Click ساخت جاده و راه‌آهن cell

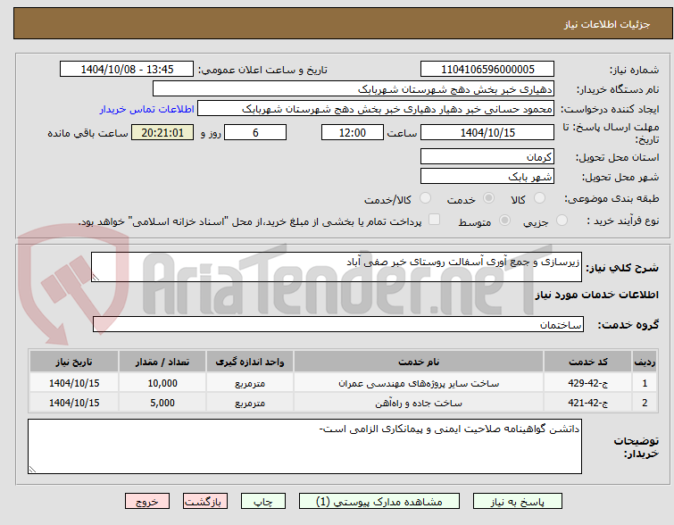click(419, 403)
